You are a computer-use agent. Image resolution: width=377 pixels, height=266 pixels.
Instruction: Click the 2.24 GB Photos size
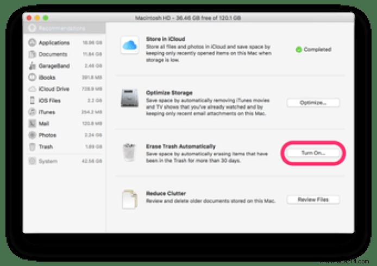[93, 135]
